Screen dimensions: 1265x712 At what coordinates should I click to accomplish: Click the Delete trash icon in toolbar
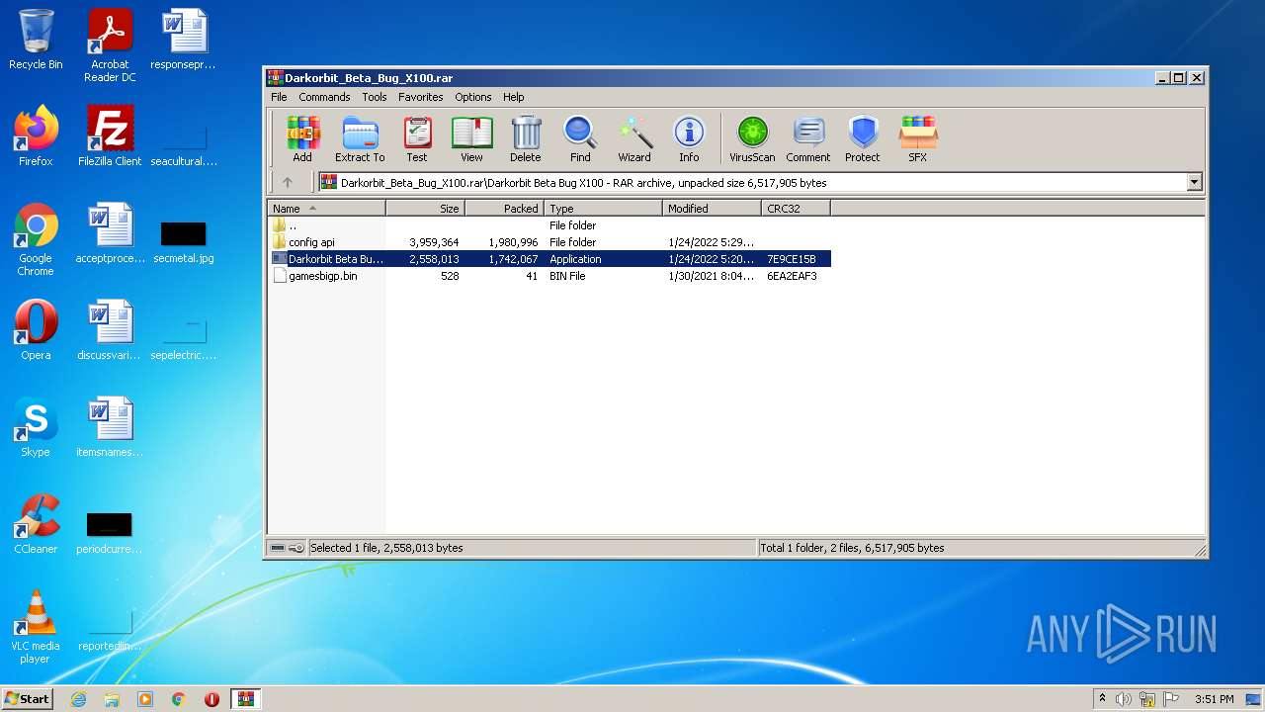click(526, 138)
